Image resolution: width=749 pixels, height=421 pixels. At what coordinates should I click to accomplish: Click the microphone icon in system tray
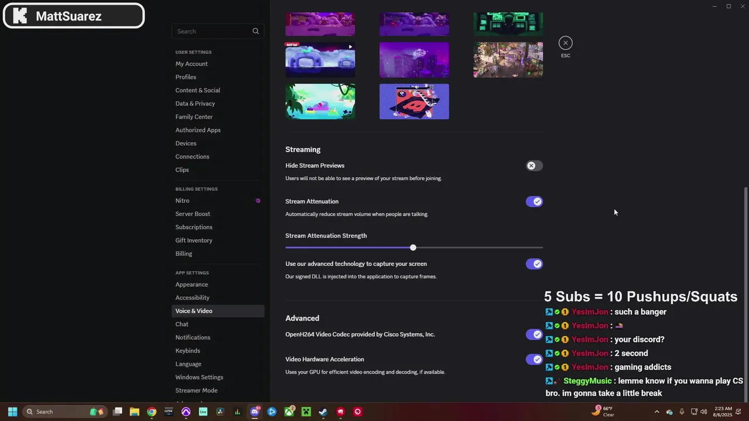click(x=682, y=412)
